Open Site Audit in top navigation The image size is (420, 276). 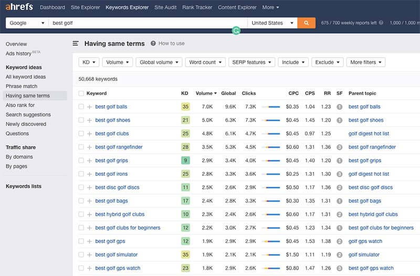[165, 7]
